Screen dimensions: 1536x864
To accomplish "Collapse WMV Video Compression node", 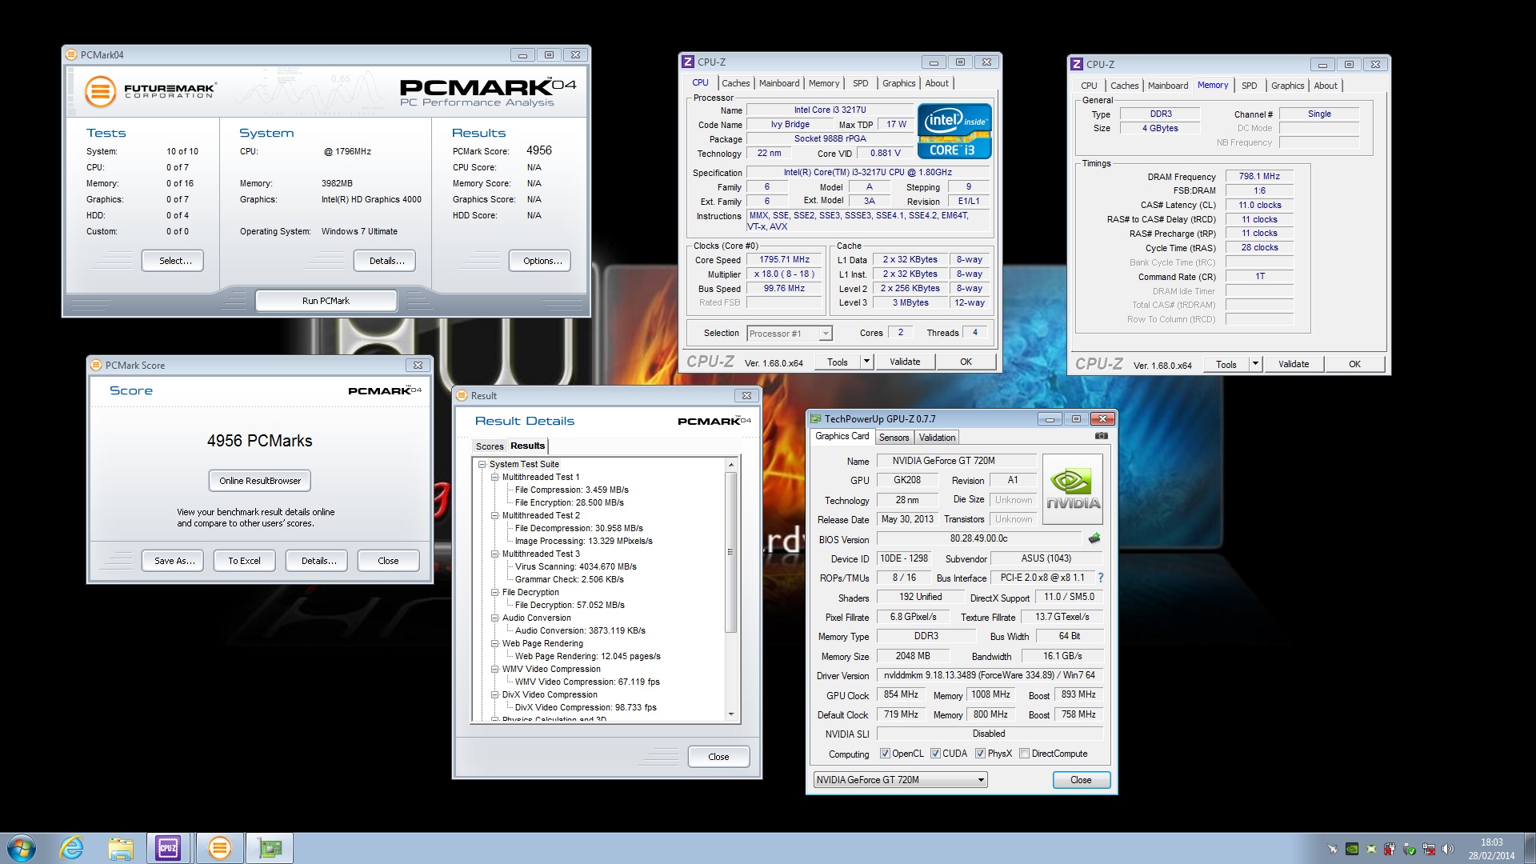I will click(494, 669).
